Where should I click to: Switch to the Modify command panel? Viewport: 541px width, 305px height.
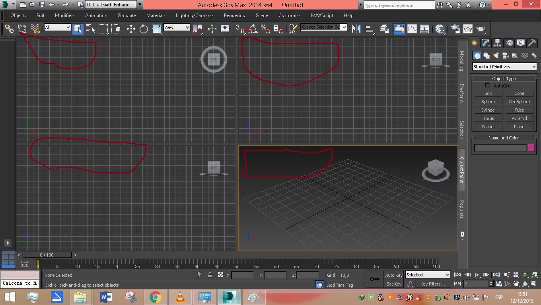[x=486, y=43]
